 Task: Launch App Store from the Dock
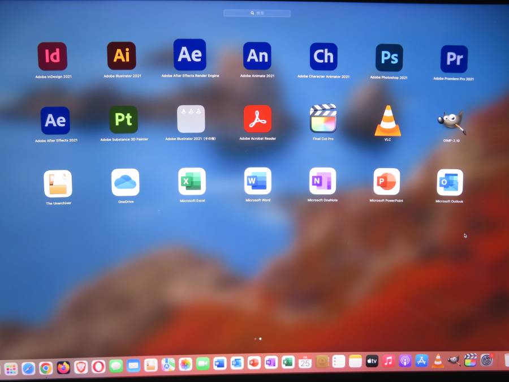click(421, 360)
